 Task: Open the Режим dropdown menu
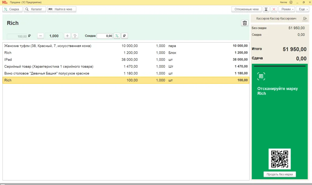pyautogui.click(x=286, y=9)
